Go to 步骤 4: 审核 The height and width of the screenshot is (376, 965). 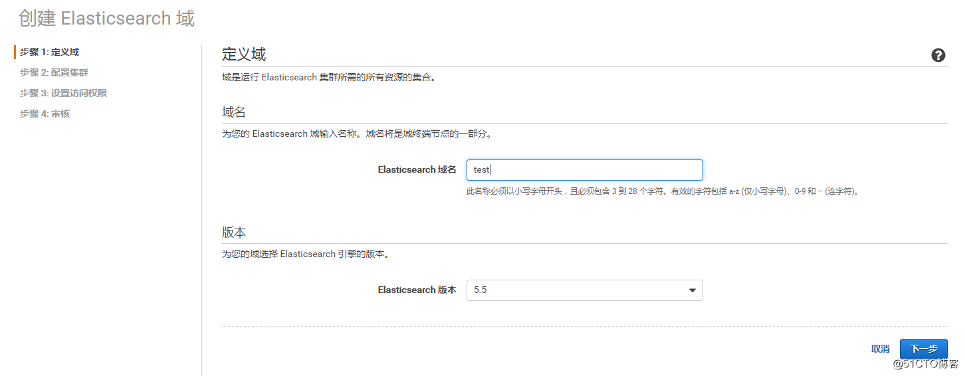45,114
